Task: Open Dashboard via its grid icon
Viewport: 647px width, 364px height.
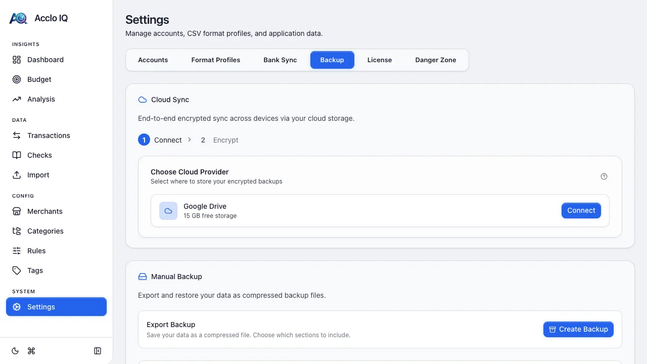Action: 17,60
